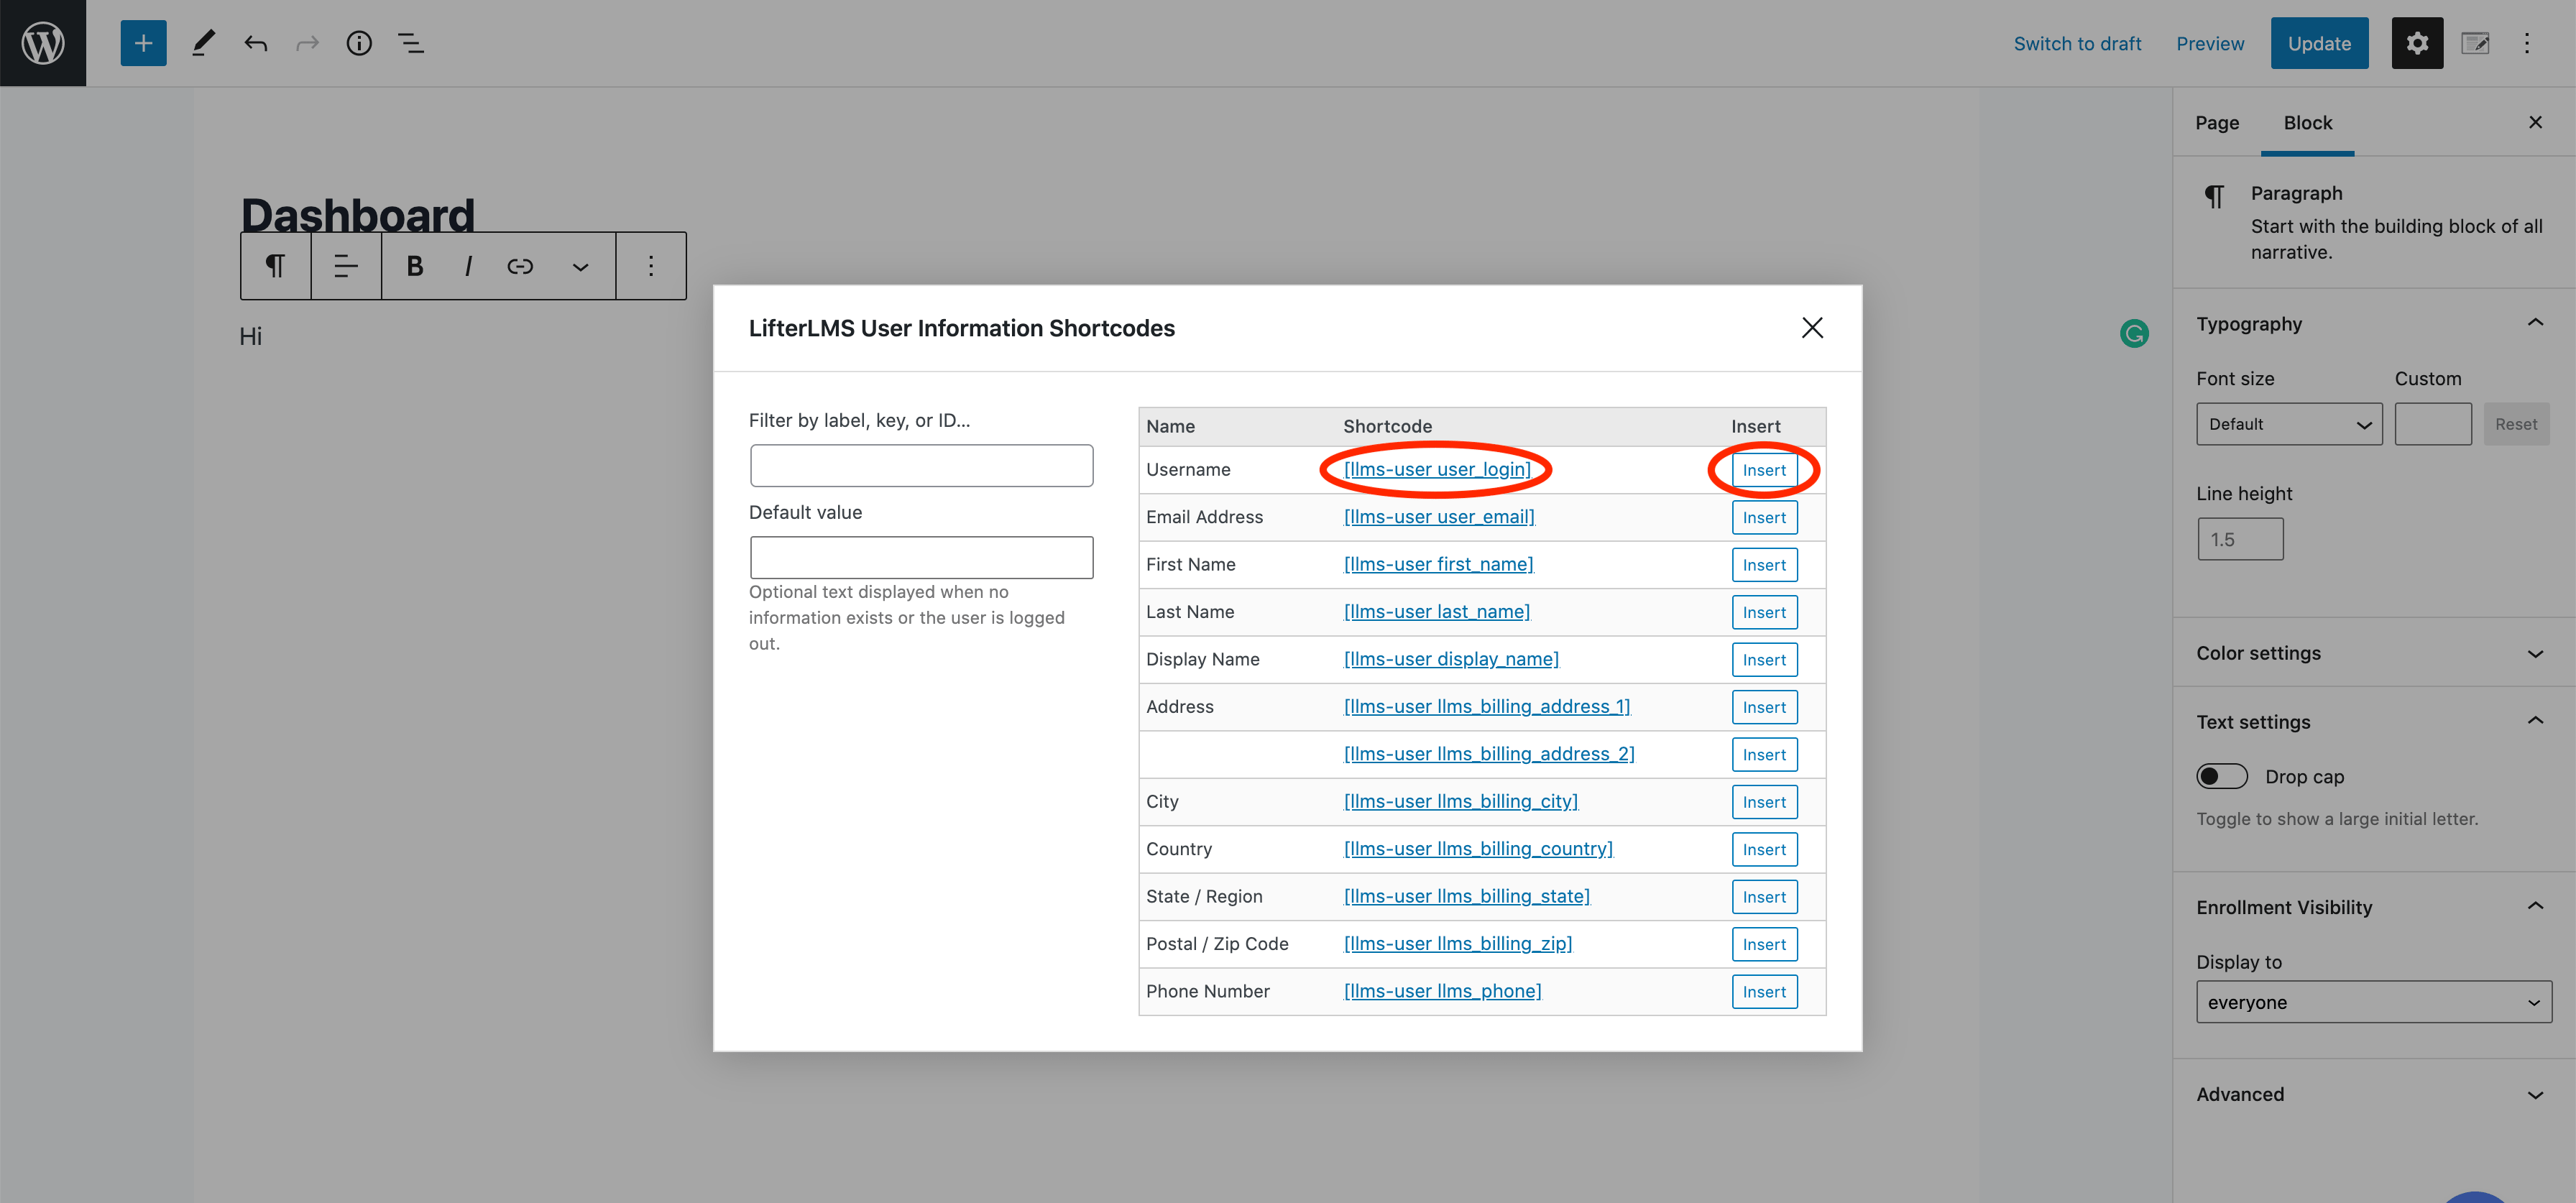Click the [llms-user first_name] shortcode link
Screen dimensions: 2576x1203
pos(1438,564)
